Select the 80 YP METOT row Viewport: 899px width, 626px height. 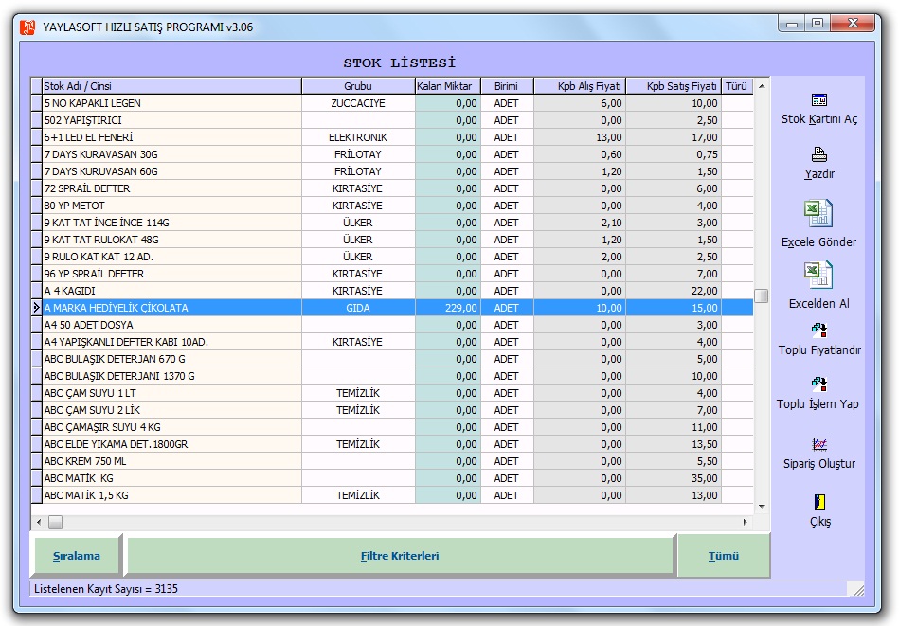pos(392,206)
